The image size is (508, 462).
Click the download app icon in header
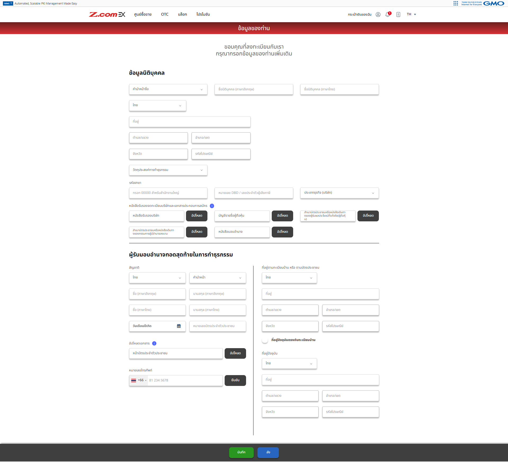click(x=398, y=15)
